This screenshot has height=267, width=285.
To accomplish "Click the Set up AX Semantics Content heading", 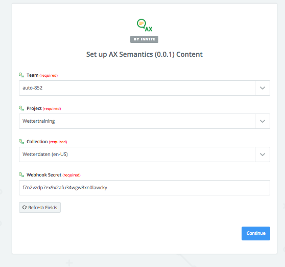I will click(x=145, y=54).
